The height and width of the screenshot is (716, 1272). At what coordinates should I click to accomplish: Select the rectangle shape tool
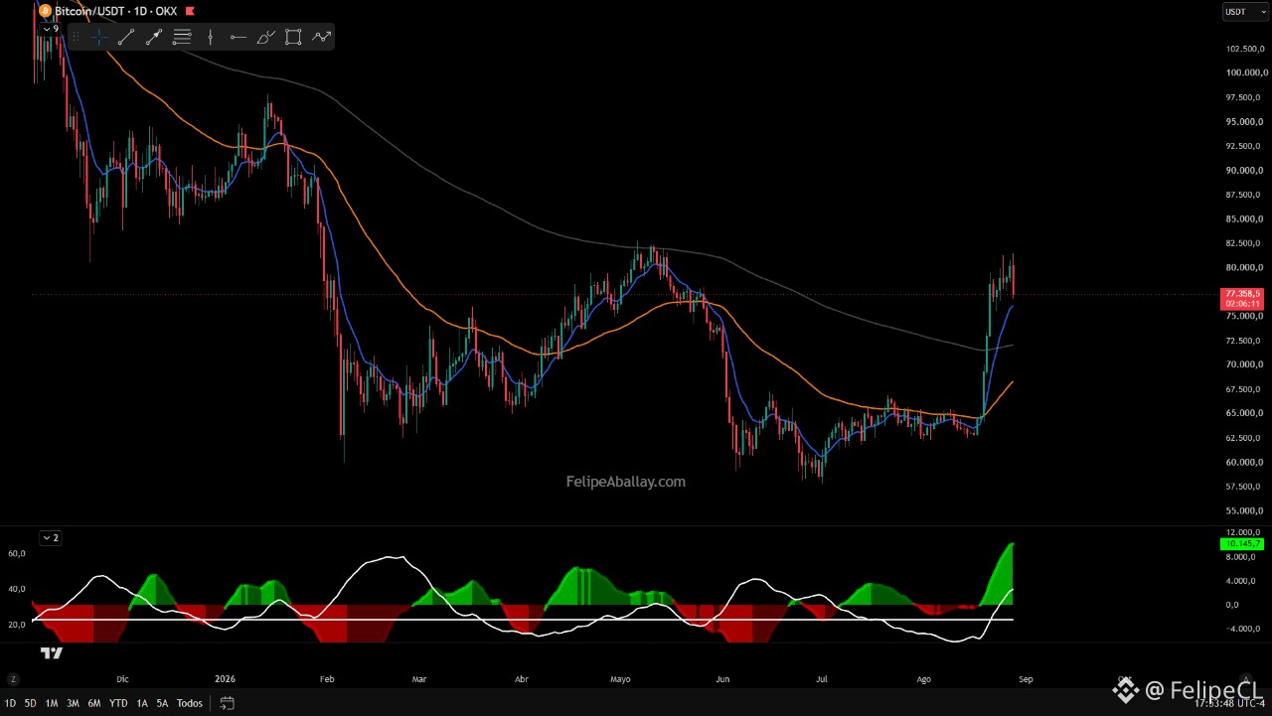click(293, 37)
